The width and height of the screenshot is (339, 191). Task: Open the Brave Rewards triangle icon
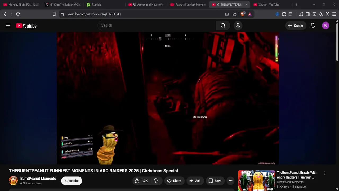tap(249, 14)
